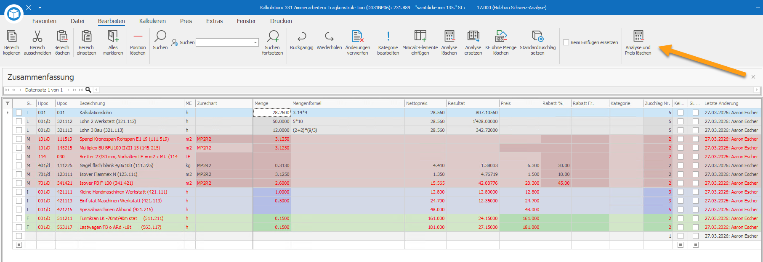Screen dimensions: 763x262
Task: Click the Menge cell showing 28.2600
Action: (272, 113)
